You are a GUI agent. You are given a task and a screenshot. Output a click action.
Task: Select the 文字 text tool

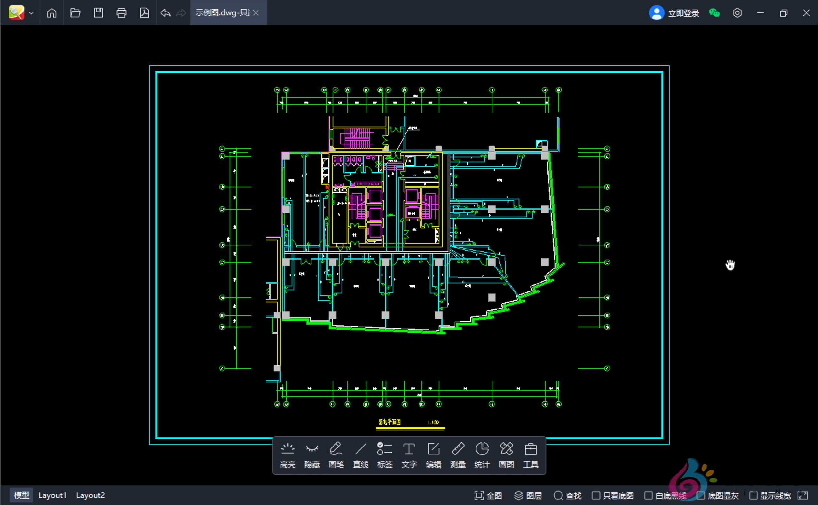409,454
